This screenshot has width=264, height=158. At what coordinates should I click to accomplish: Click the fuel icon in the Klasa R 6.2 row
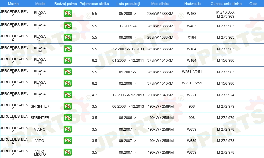click(x=68, y=83)
